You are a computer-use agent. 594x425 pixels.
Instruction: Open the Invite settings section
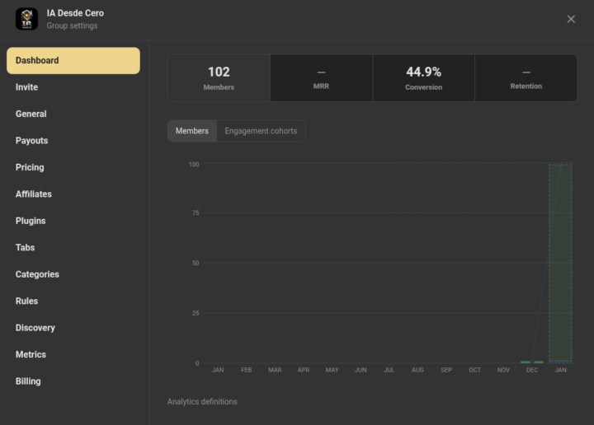pyautogui.click(x=27, y=87)
